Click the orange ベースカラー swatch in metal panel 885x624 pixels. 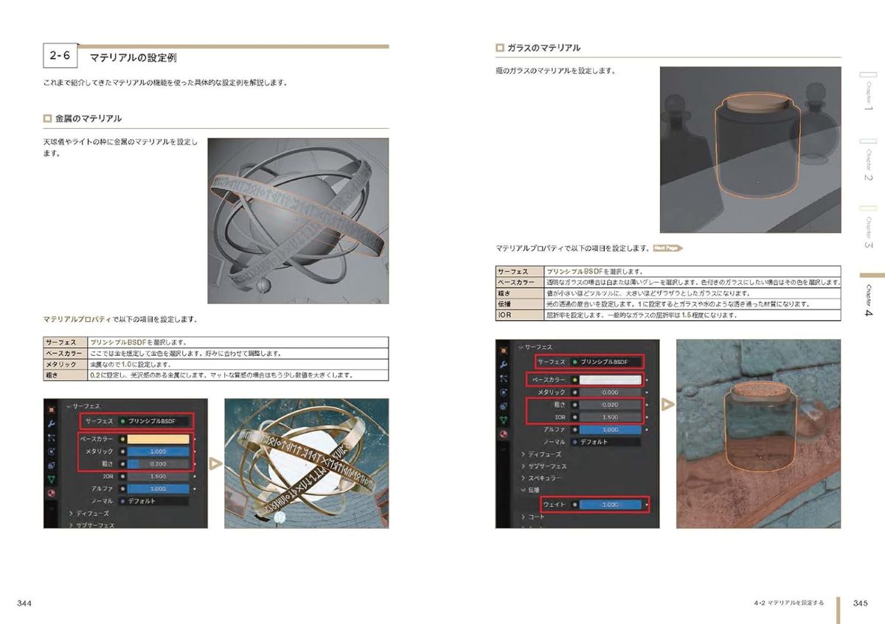(x=159, y=438)
